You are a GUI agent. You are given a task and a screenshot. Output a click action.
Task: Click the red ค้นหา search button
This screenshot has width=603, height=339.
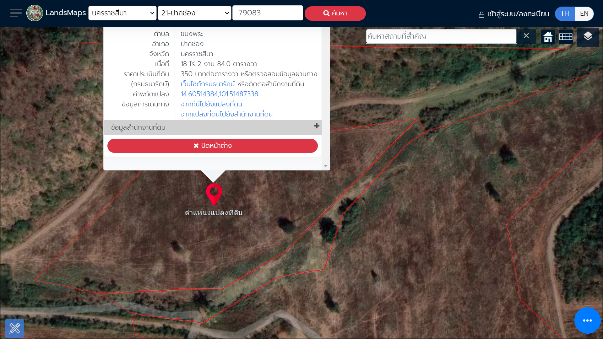(x=335, y=13)
